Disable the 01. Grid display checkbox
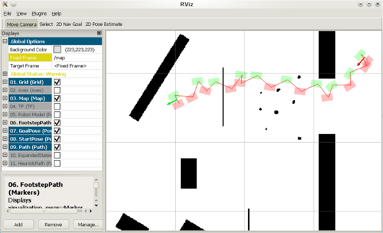Screen dimensions: 383x233 pos(57,82)
